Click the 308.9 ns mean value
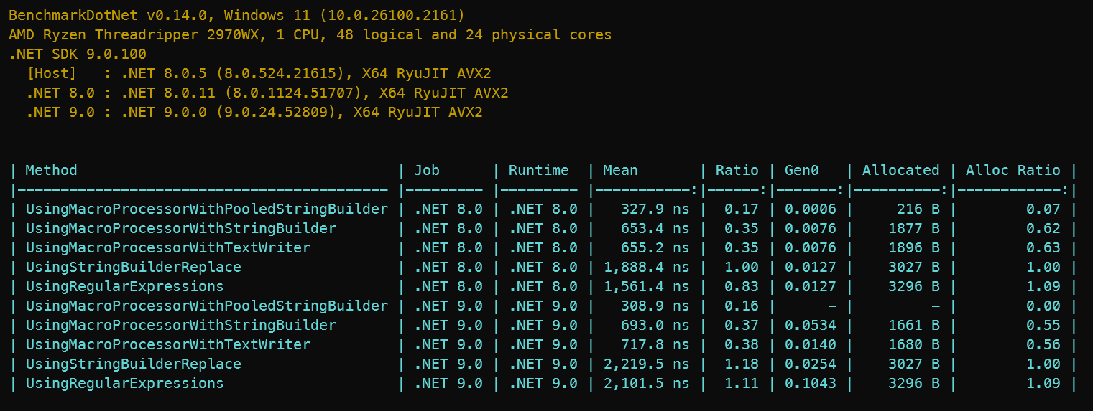Viewport: 1093px width, 411px height. (x=655, y=306)
